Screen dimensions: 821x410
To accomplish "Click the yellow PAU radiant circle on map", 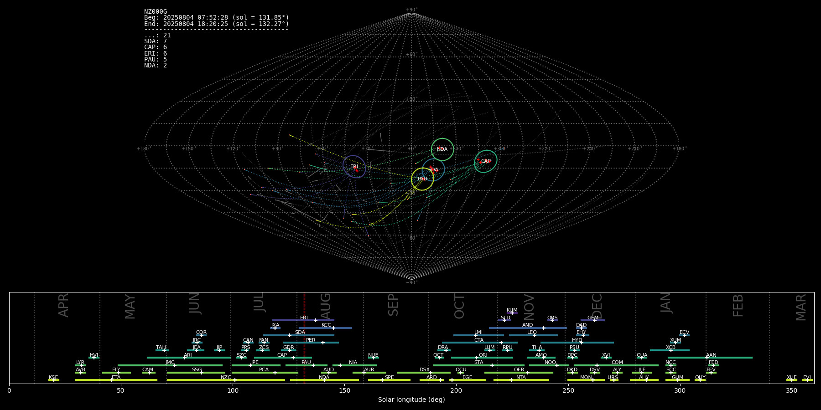I will pos(422,179).
